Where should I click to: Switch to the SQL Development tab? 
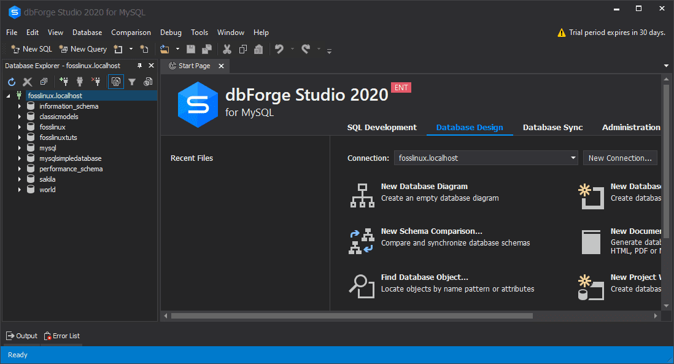pyautogui.click(x=382, y=127)
